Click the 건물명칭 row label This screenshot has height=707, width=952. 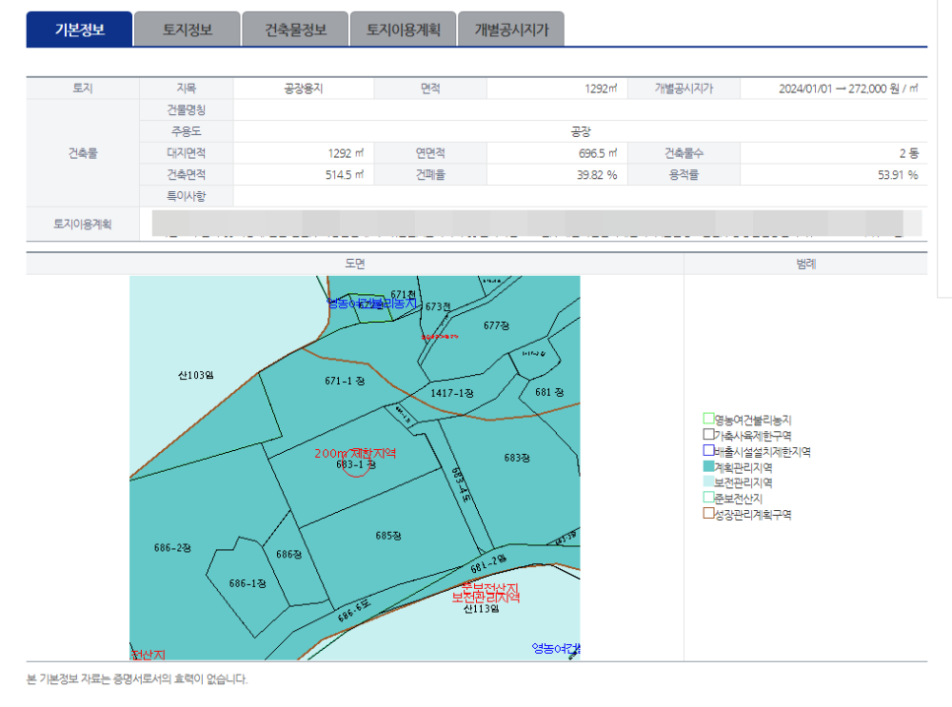pyautogui.click(x=186, y=110)
